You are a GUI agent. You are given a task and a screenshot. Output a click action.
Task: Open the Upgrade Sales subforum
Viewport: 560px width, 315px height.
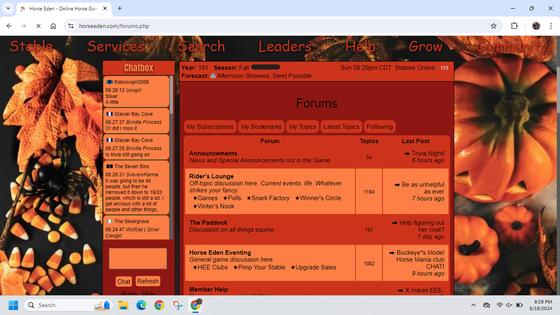[313, 267]
